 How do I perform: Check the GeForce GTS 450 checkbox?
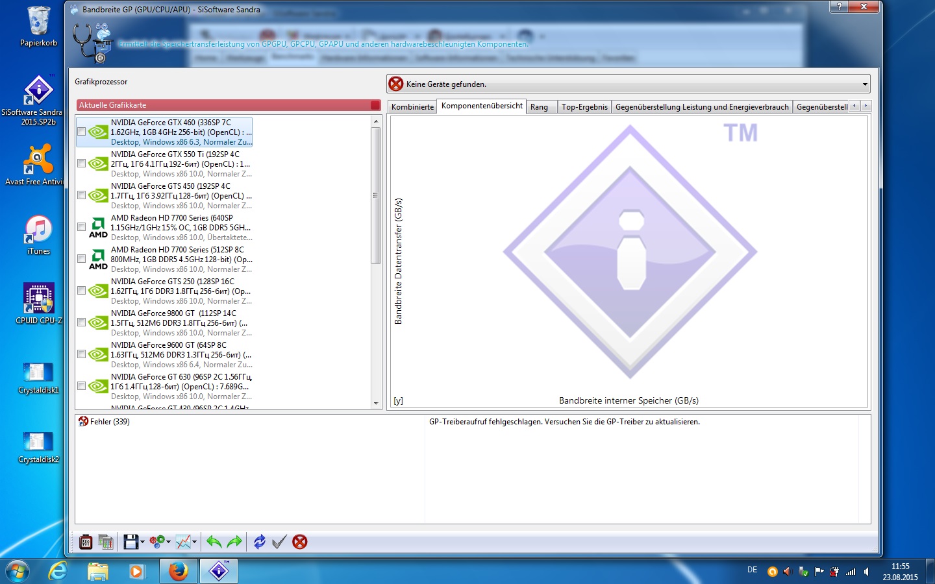click(81, 195)
